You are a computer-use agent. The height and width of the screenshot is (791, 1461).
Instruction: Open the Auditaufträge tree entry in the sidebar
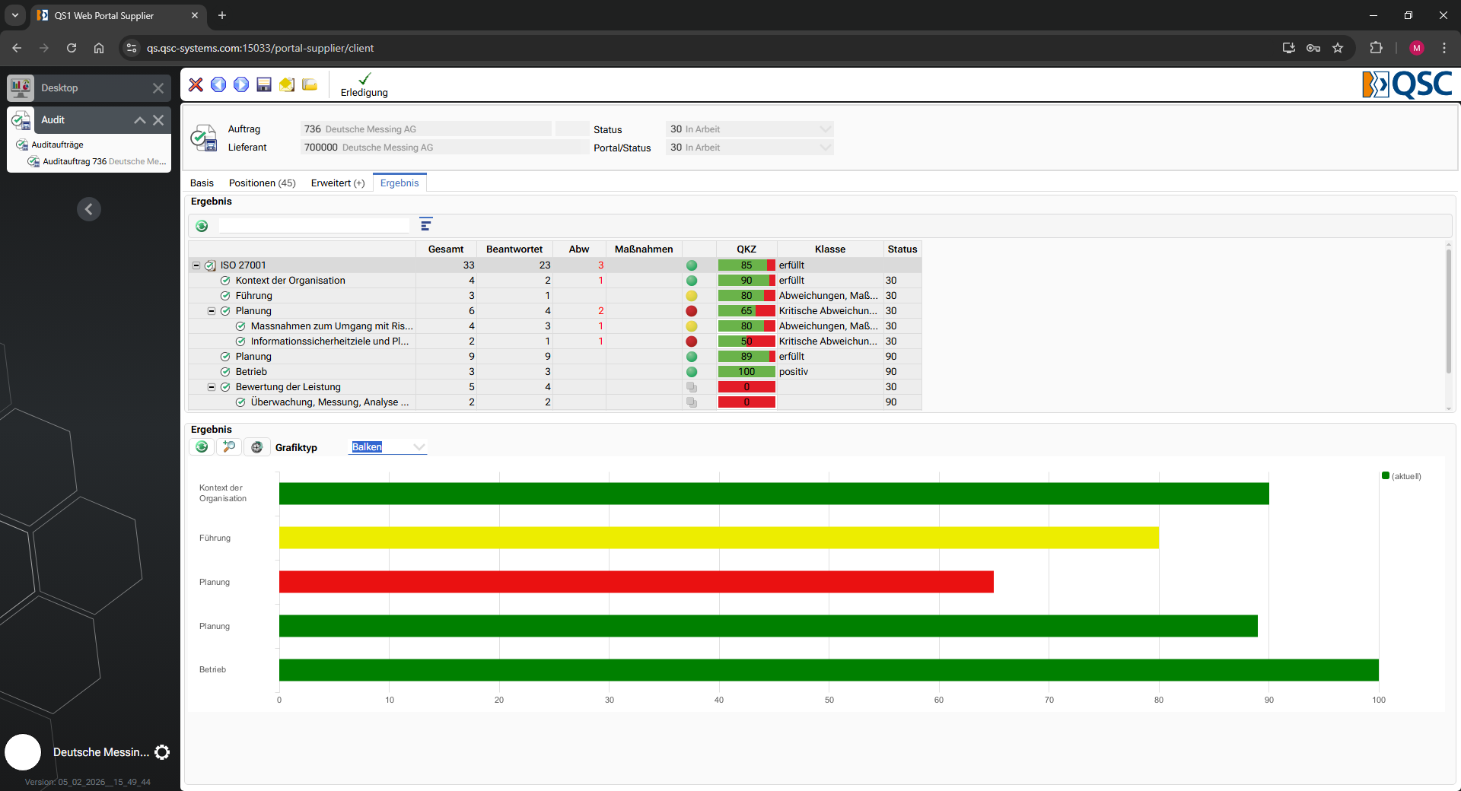pos(57,145)
